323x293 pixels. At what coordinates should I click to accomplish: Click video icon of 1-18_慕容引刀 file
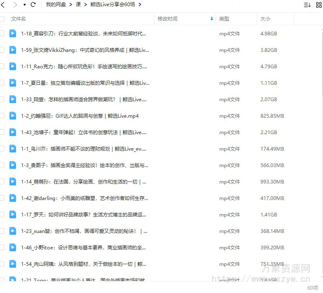click(x=13, y=33)
